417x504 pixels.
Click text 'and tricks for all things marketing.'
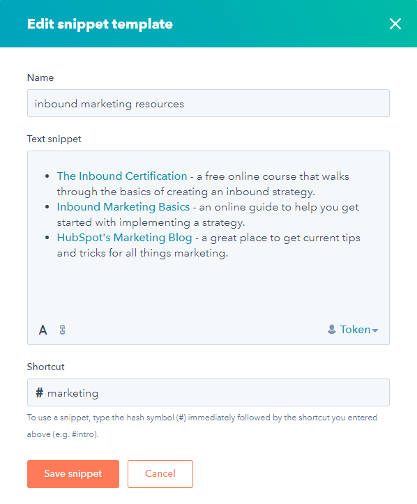pyautogui.click(x=142, y=253)
